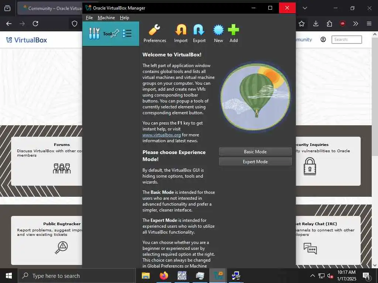Click the Forums people icon
The height and width of the screenshot is (283, 378).
click(62, 168)
